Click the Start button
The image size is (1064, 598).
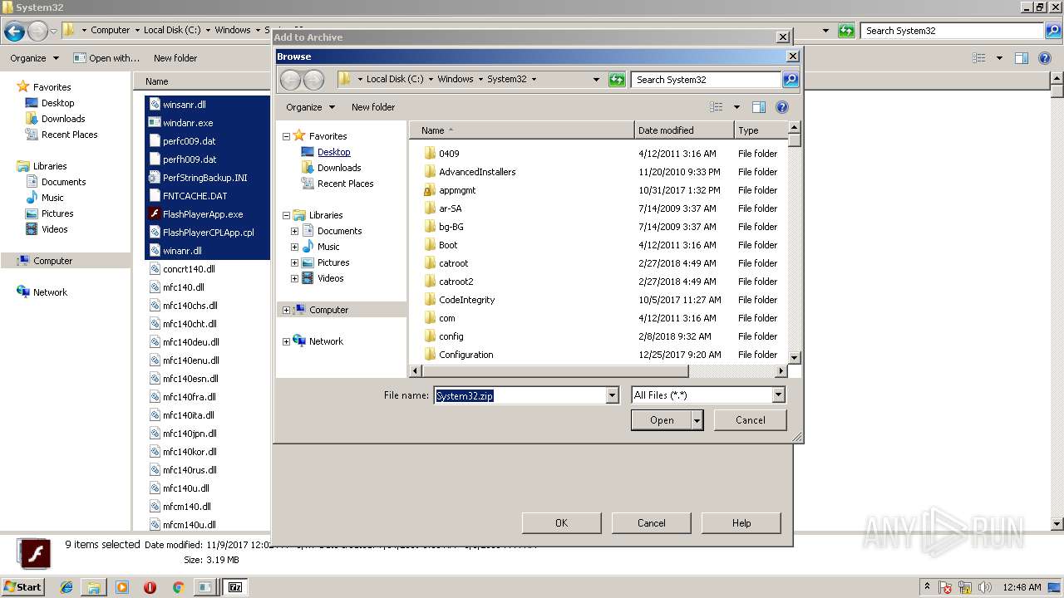pyautogui.click(x=22, y=587)
